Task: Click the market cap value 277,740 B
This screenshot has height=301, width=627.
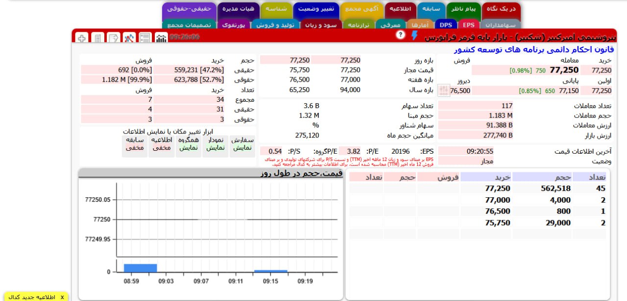Action: (498, 135)
